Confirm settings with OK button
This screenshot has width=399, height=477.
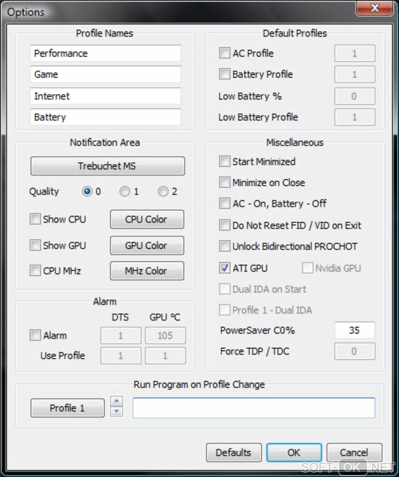coord(294,453)
